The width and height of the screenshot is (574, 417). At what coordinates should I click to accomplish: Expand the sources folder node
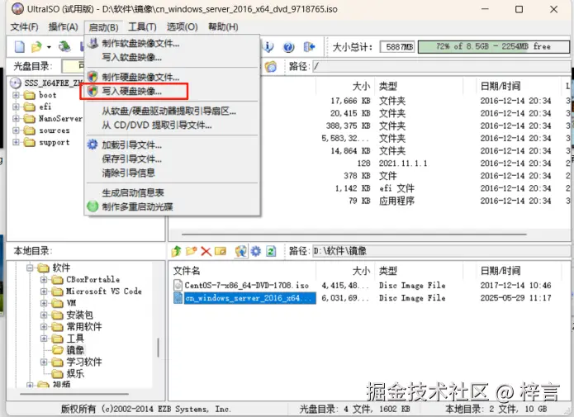tap(16, 130)
